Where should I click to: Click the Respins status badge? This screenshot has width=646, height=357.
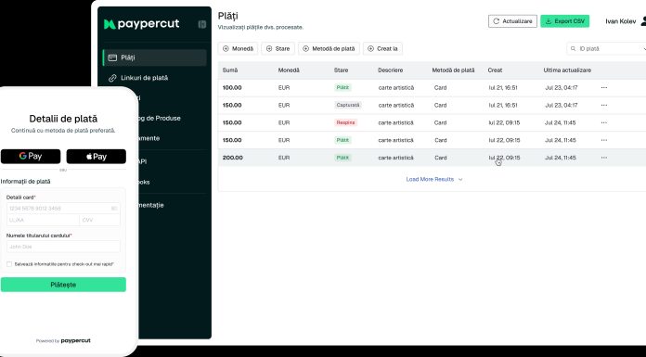345,122
